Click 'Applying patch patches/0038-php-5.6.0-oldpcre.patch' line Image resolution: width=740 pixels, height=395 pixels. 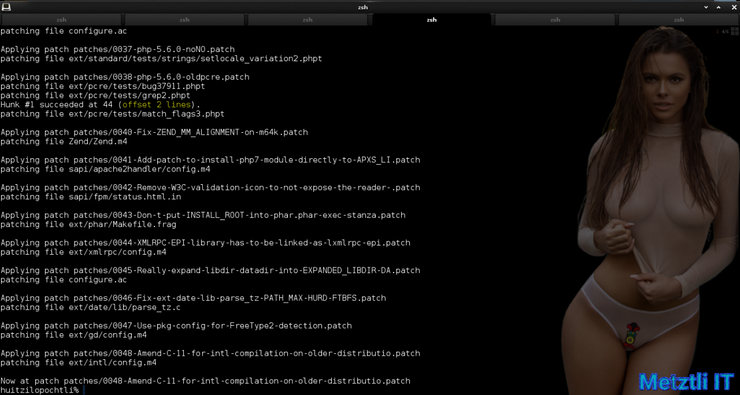[x=125, y=77]
